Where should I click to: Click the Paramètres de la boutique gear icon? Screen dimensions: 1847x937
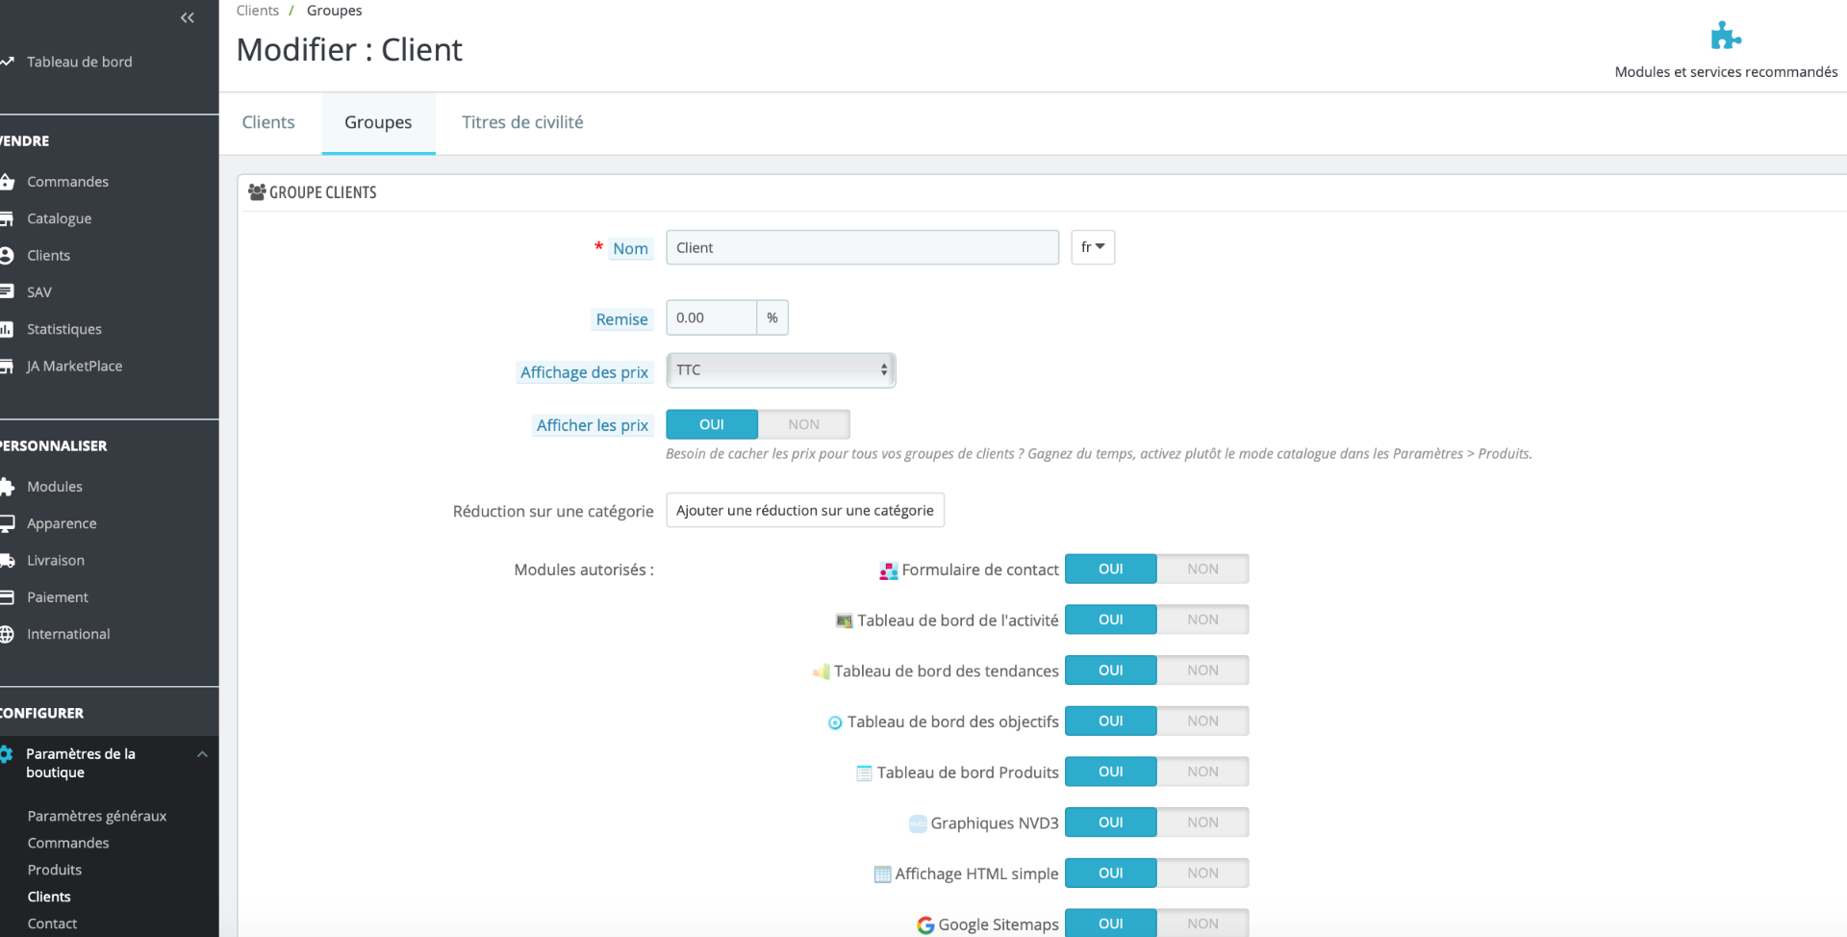7,754
